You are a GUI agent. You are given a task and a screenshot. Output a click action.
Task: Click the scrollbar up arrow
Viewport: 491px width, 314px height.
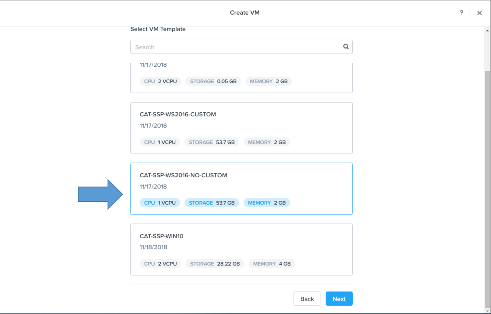pyautogui.click(x=487, y=31)
